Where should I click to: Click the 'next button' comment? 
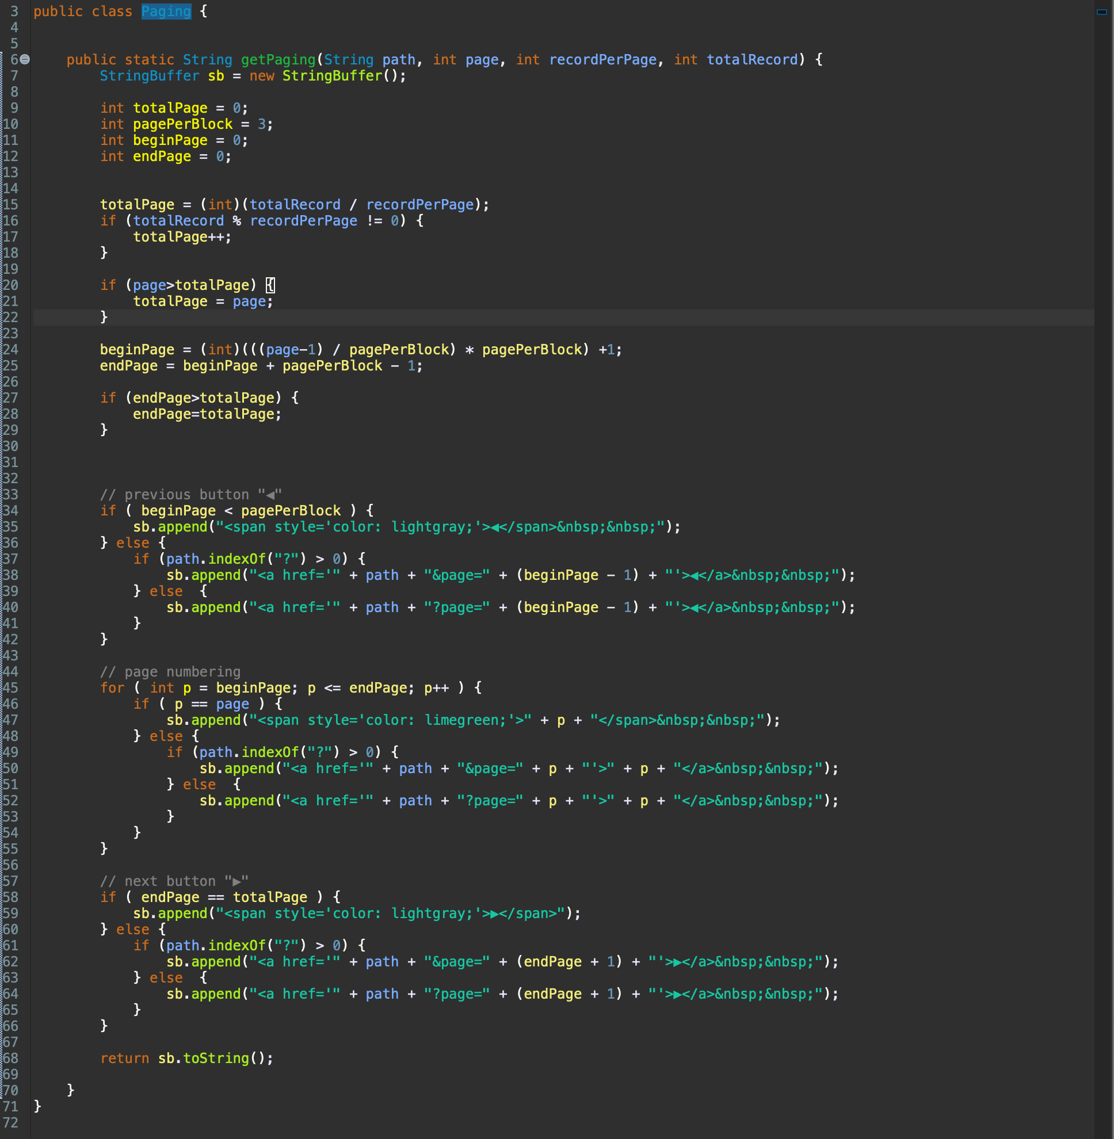(x=174, y=881)
